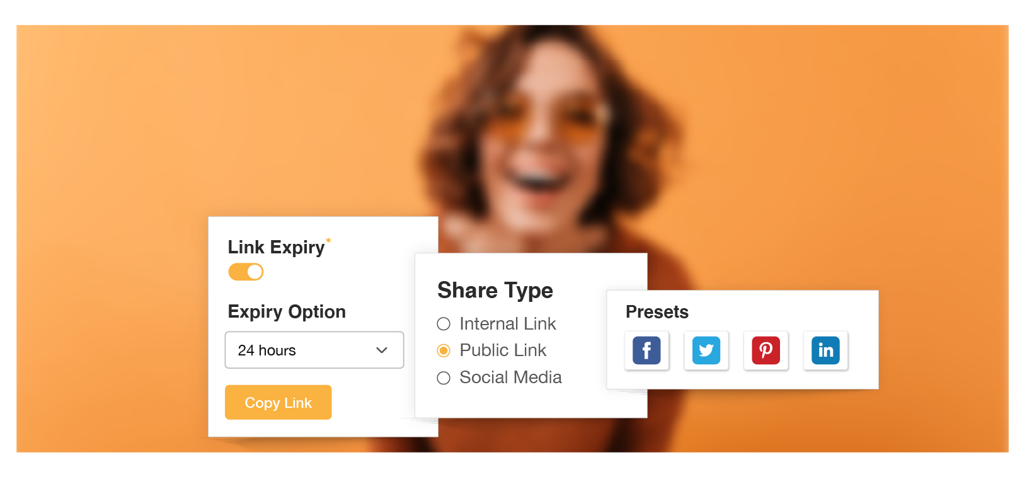Click the chevron arrow in expiry dropdown
Screen dimensions: 1027x479
pyautogui.click(x=381, y=350)
